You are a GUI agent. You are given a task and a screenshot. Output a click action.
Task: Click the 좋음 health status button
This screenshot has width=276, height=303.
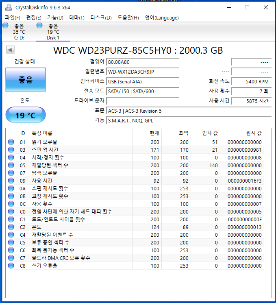pyautogui.click(x=26, y=80)
